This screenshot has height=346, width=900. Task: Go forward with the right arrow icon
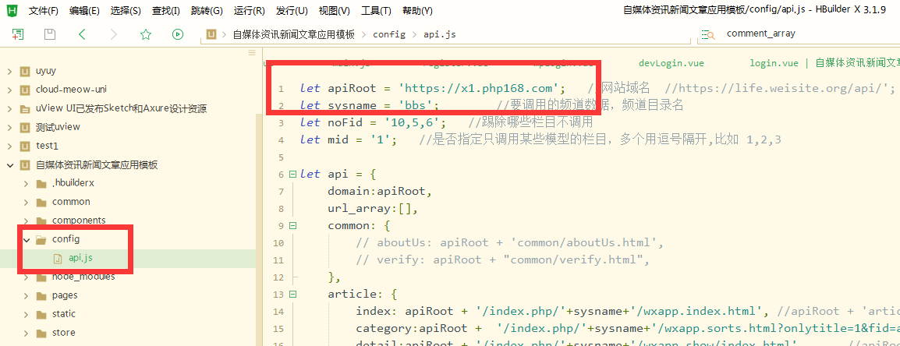(x=114, y=34)
